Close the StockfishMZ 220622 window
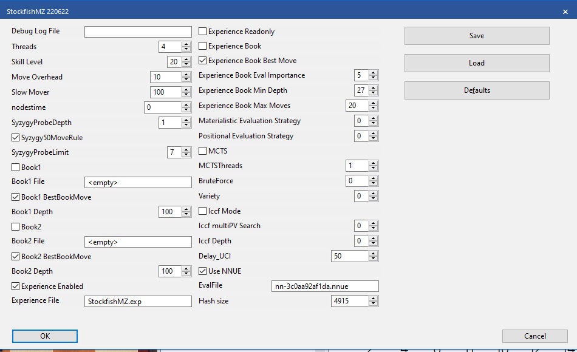 [565, 12]
